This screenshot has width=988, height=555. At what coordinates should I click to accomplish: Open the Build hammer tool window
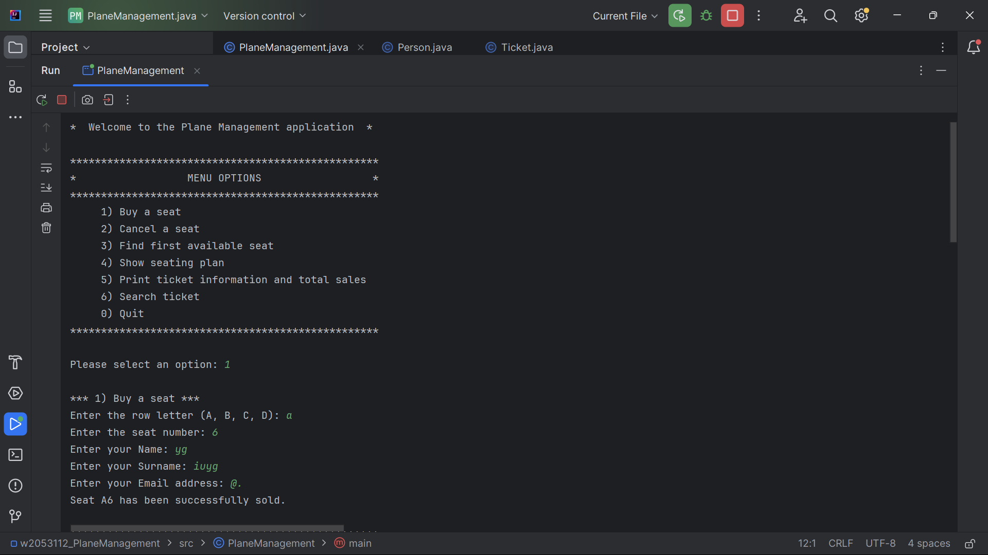pos(15,362)
